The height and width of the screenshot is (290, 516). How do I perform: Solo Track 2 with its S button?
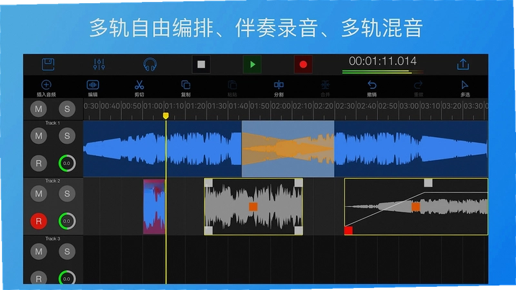(x=67, y=194)
